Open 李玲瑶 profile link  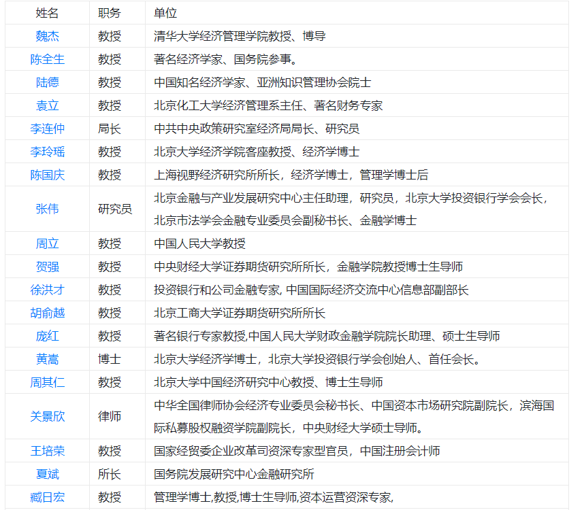(47, 152)
